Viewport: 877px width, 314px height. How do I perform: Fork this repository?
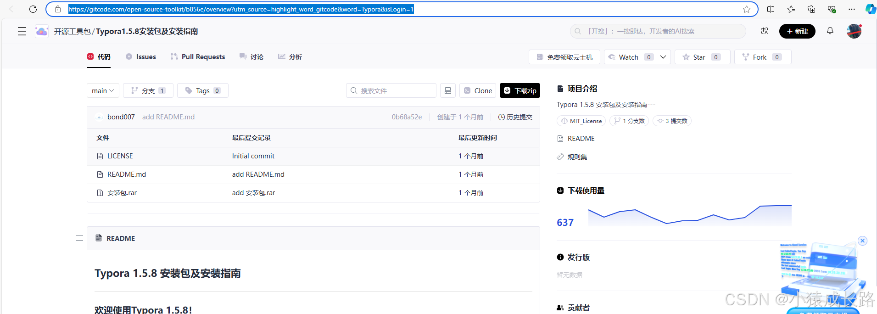click(763, 57)
